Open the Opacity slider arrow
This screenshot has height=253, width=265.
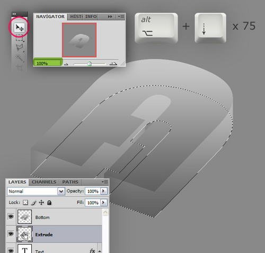[x=104, y=191]
